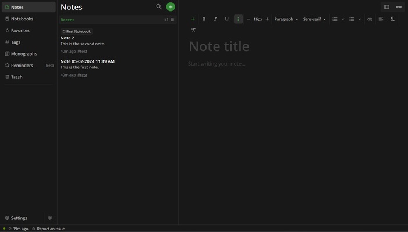Switch notes list view mode icon
The height and width of the screenshot is (232, 408).
(x=172, y=20)
